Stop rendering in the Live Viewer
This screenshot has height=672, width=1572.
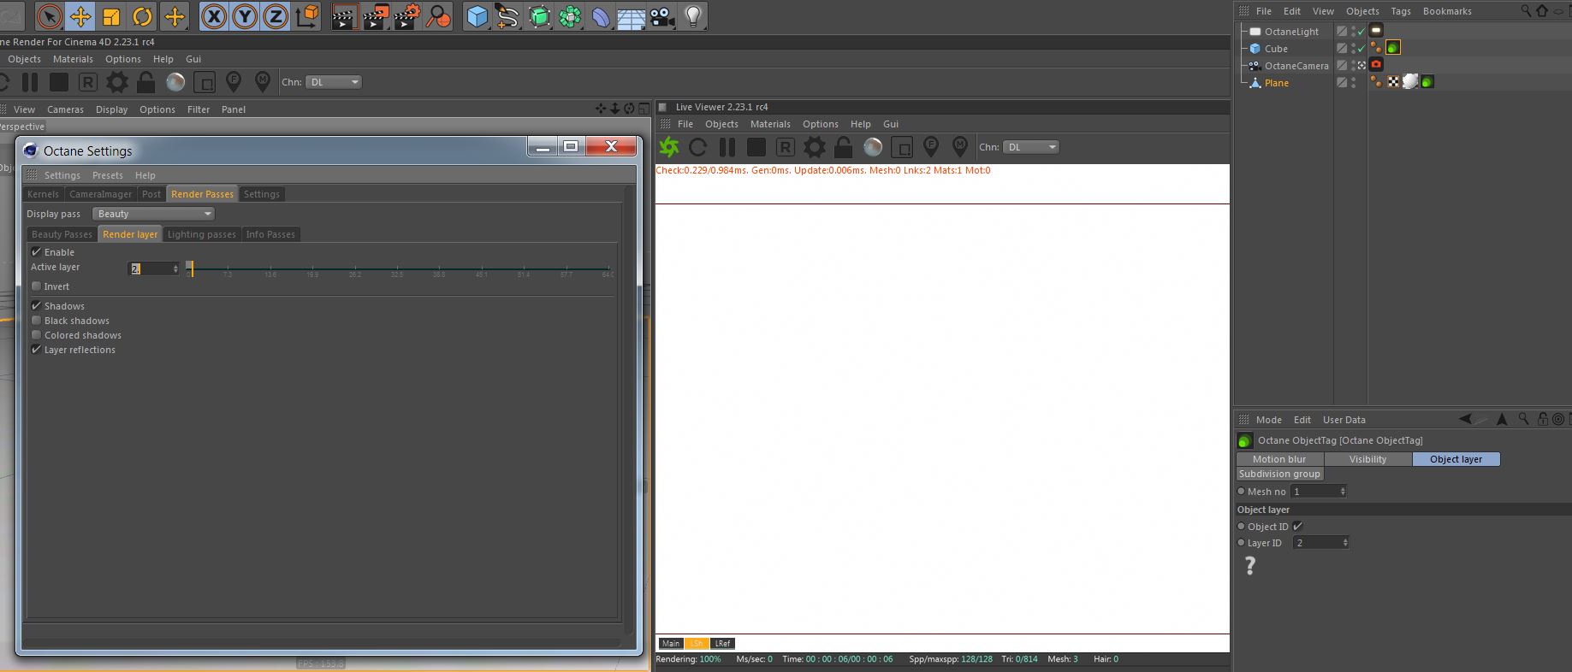[756, 147]
